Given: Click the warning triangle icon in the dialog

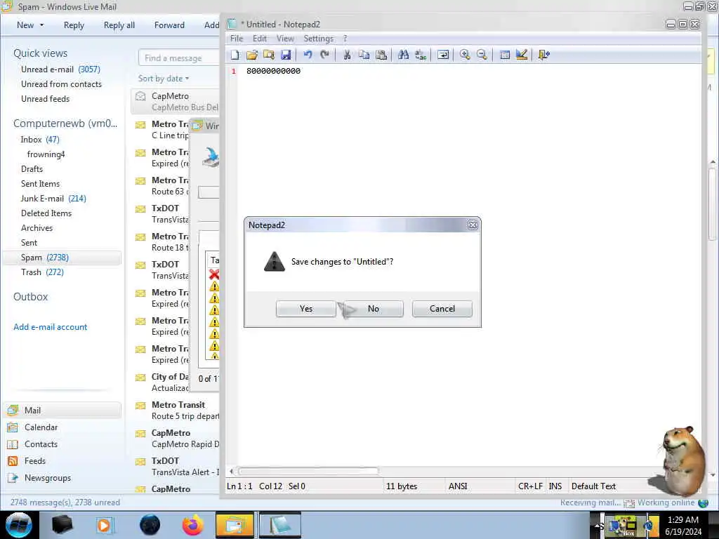Looking at the screenshot, I should [275, 262].
